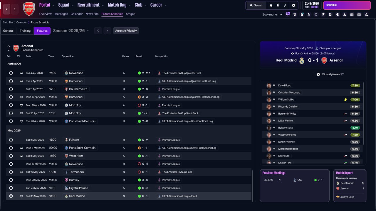Click the Fulham club badge in fixtures

click(66, 140)
